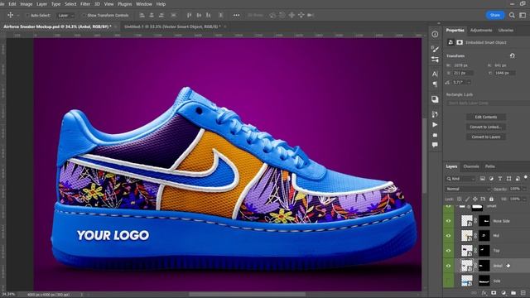Click Nose Side layer mask thumbnail

tap(484, 221)
